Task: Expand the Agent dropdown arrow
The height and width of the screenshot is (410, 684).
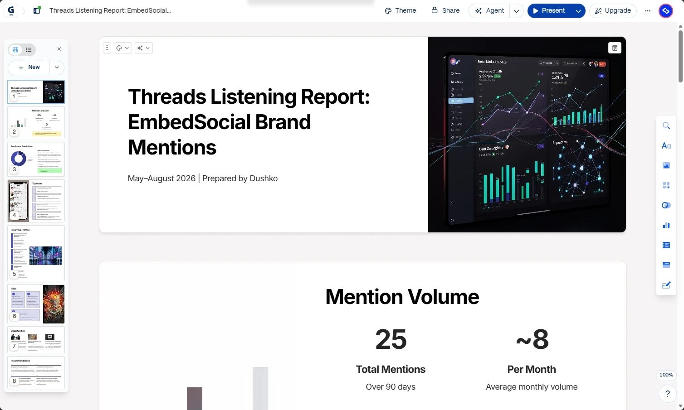Action: coord(516,10)
